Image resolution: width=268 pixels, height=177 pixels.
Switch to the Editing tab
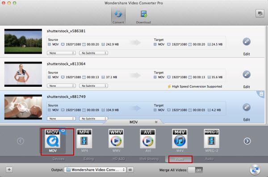tap(89, 159)
